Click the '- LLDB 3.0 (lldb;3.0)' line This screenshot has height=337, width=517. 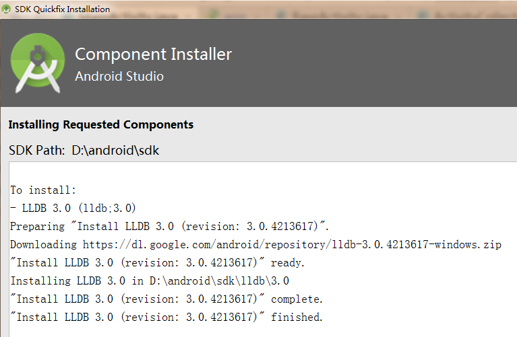(x=73, y=209)
